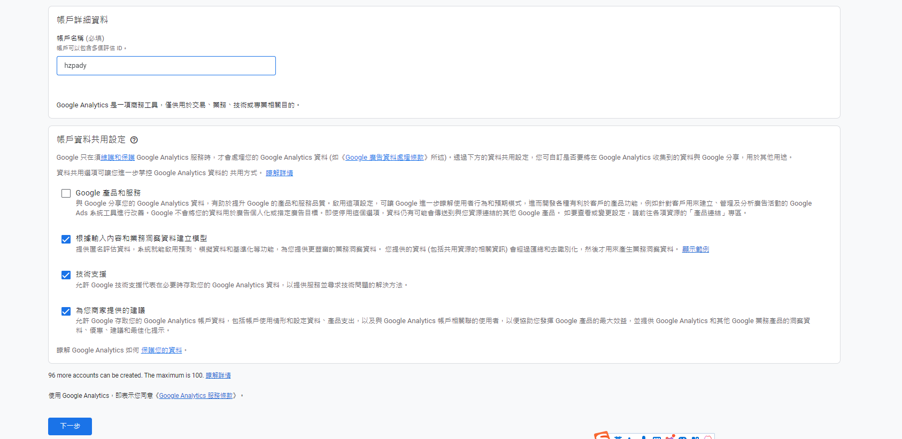Click the 顯示範例 link
The image size is (902, 439).
coord(695,249)
